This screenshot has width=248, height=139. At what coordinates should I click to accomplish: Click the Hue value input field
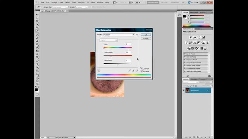click(128, 44)
